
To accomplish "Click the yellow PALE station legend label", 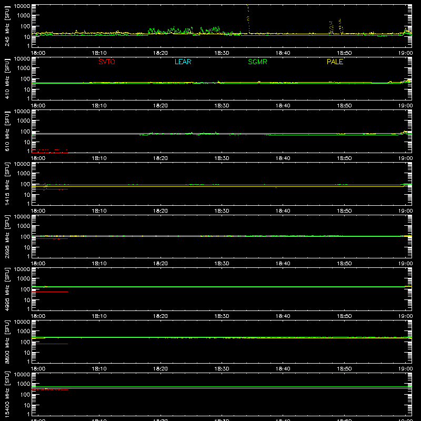I will coord(335,62).
